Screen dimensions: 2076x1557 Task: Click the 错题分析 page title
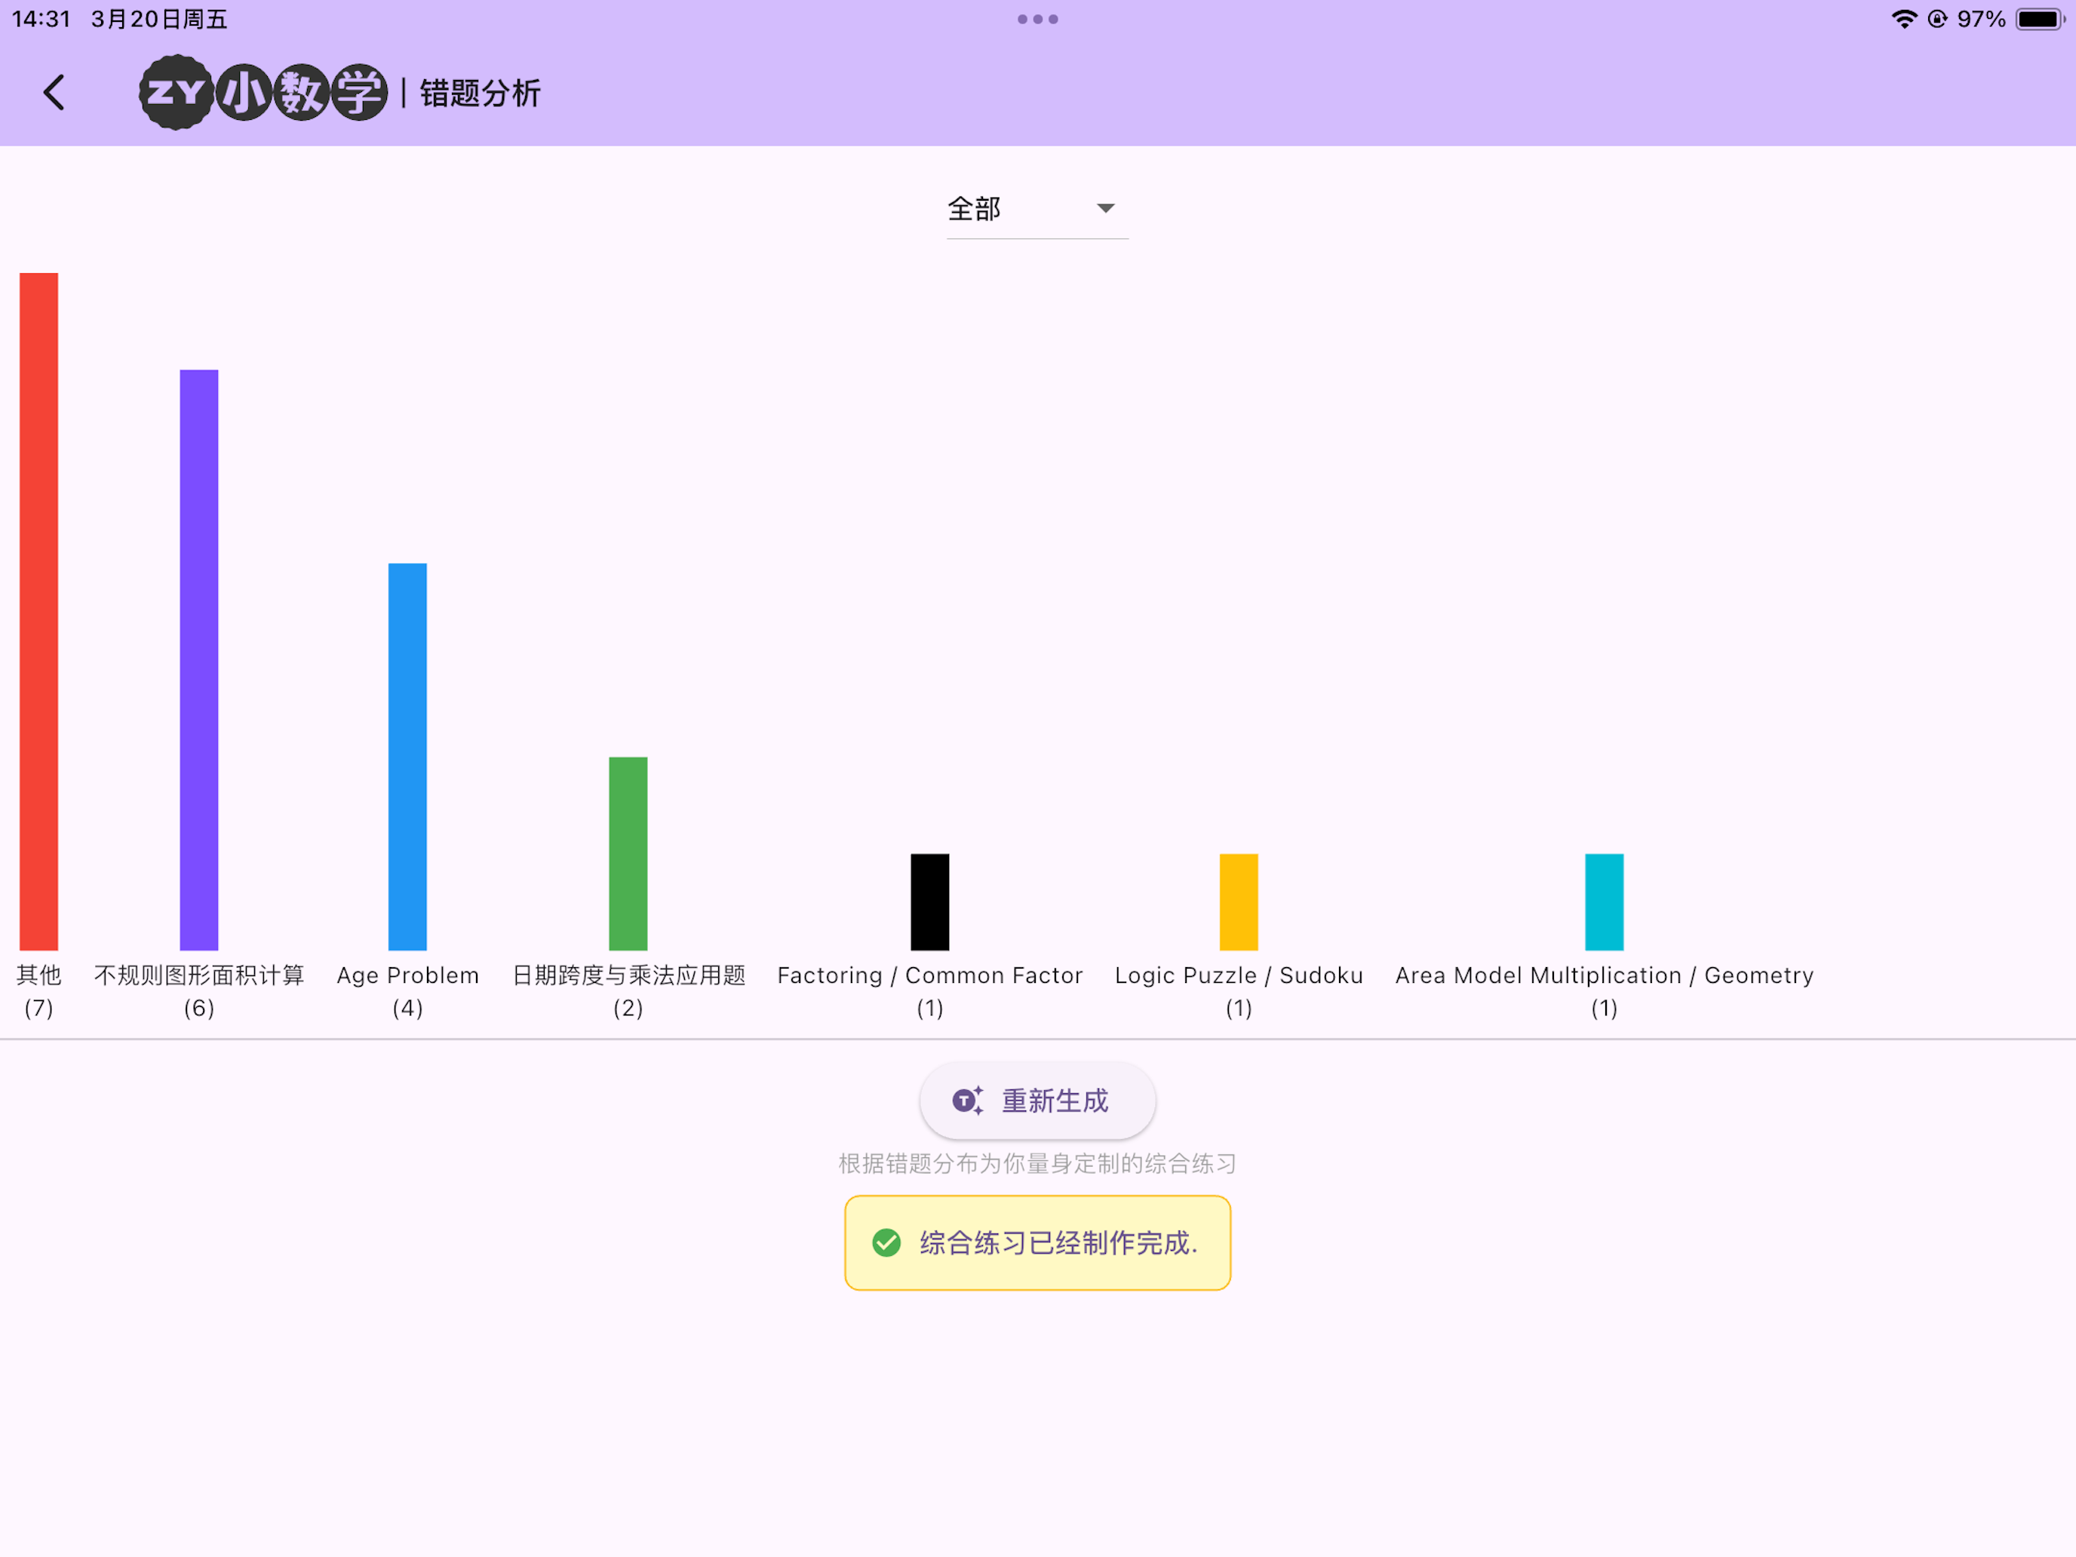(x=480, y=93)
